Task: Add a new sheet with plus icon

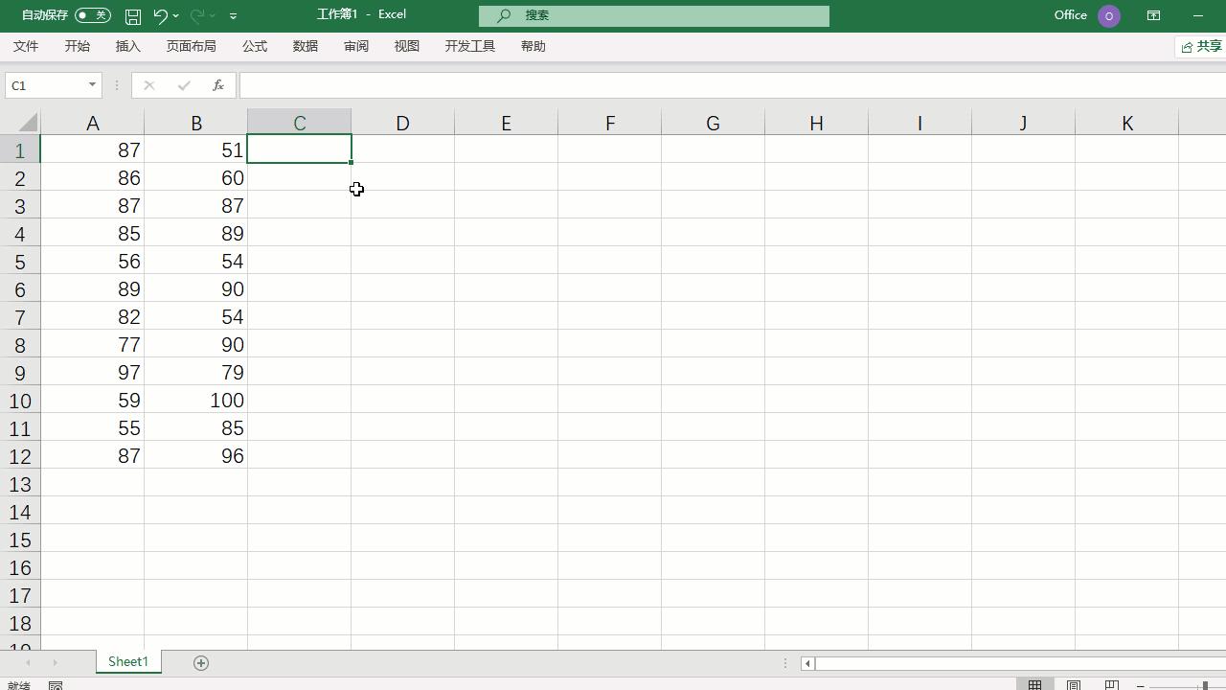Action: [201, 663]
